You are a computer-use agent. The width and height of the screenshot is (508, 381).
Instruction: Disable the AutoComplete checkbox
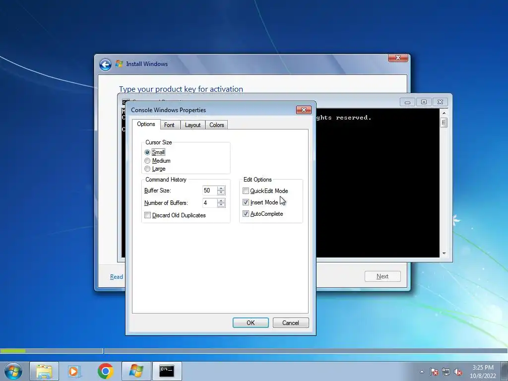[246, 214]
